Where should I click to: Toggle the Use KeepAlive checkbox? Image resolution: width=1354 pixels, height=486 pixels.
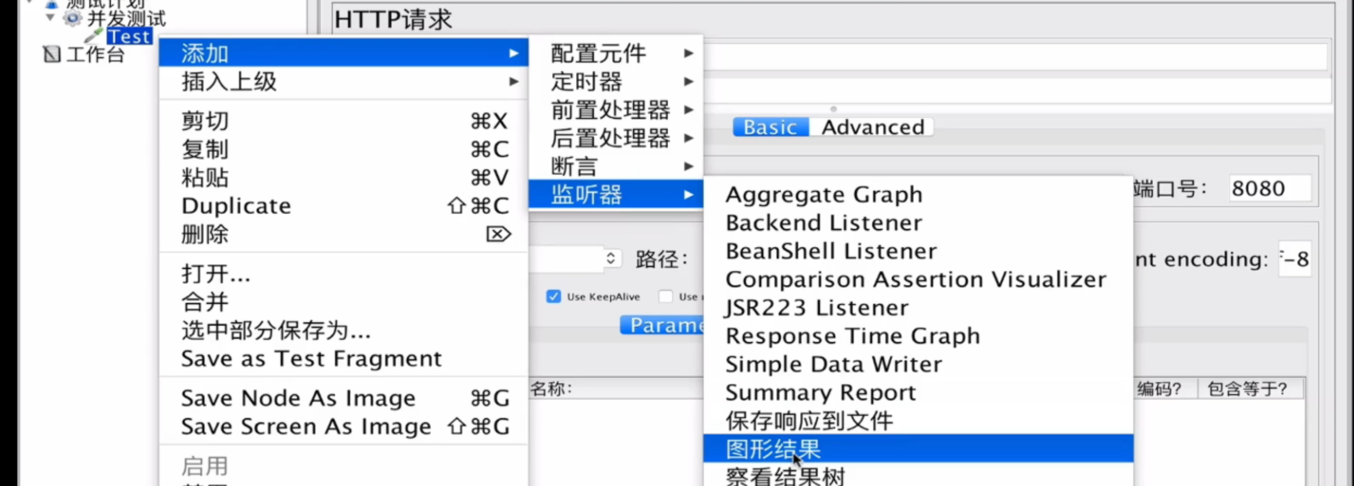(554, 296)
